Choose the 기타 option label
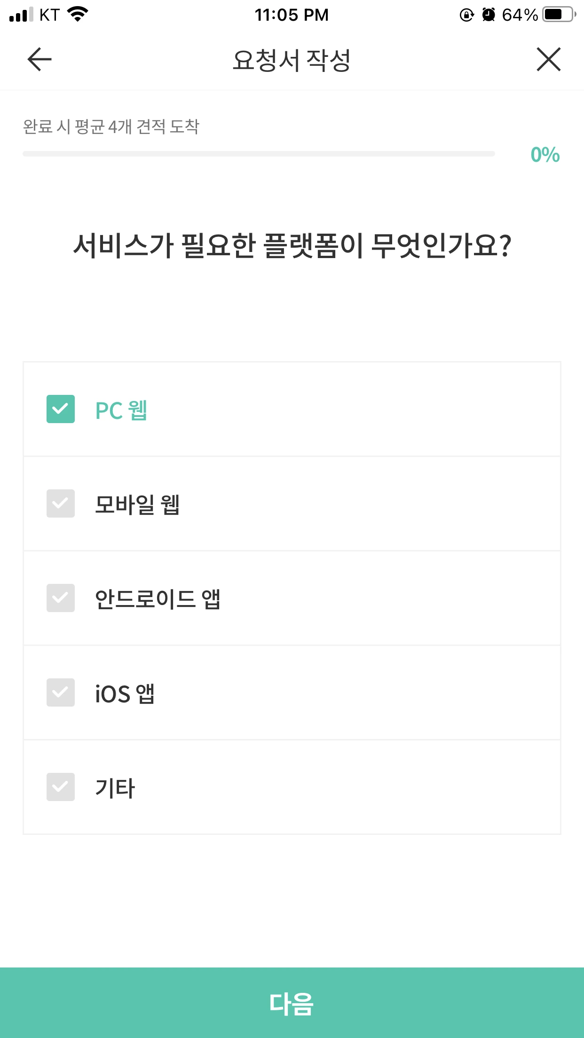Viewport: 584px width, 1038px height. point(115,788)
